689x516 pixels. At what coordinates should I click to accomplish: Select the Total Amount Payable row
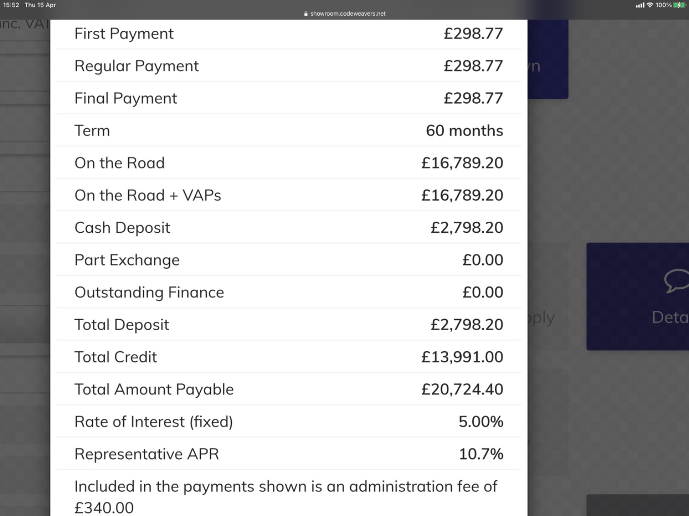pos(289,389)
